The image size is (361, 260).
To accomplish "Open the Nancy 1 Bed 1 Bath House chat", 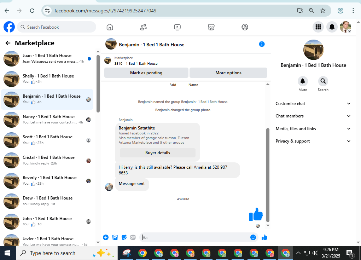I will [x=47, y=120].
